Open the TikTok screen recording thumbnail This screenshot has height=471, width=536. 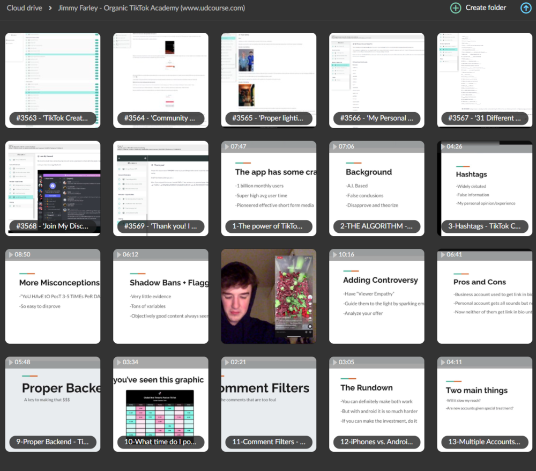[269, 296]
